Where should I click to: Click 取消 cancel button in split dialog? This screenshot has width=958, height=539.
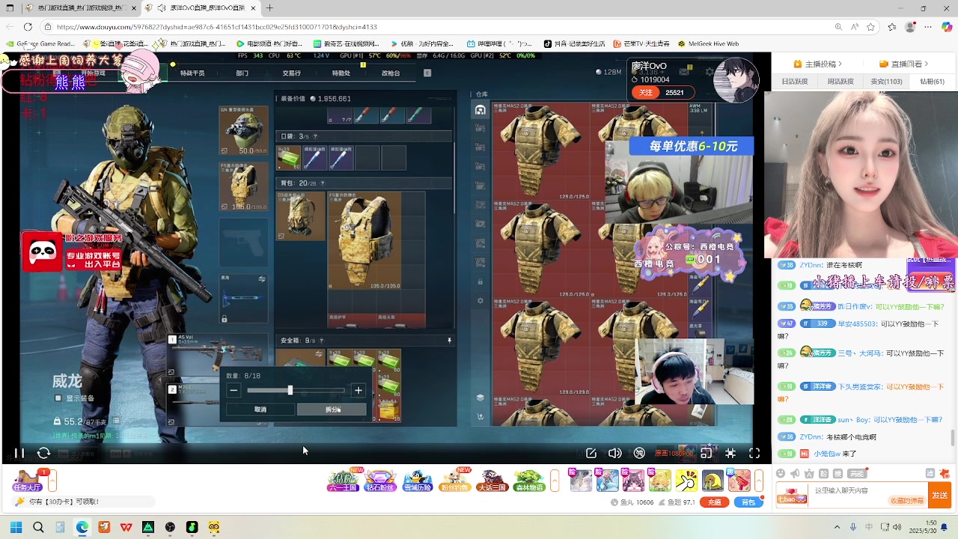pyautogui.click(x=260, y=409)
